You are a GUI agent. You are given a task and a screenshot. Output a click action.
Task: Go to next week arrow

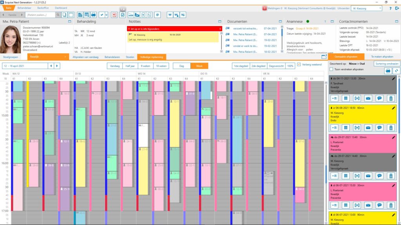point(57,66)
